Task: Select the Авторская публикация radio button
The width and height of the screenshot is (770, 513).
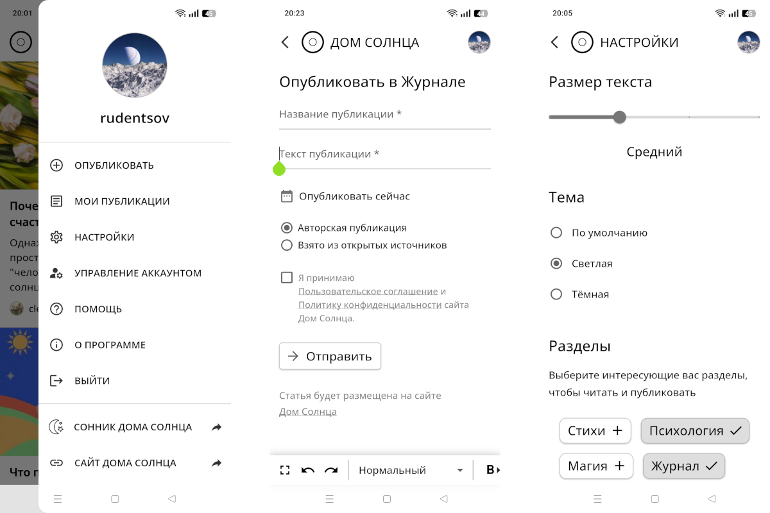Action: 287,228
